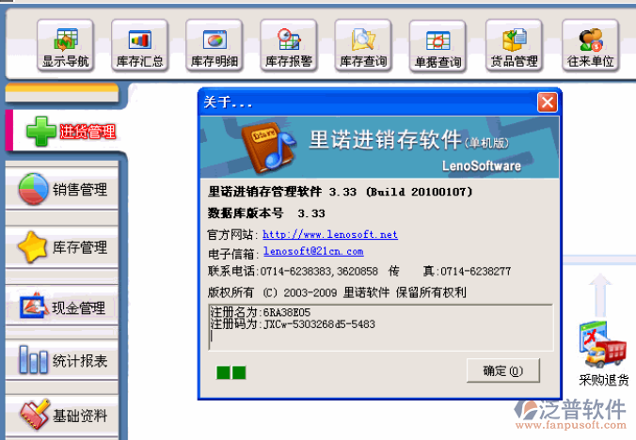Screen dimensions: 636x440
Task: Click inside the registration info text box
Action: tap(380, 327)
